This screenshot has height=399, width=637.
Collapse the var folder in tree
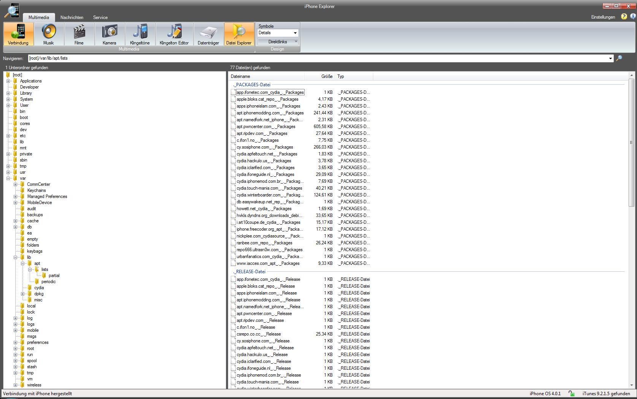8,178
